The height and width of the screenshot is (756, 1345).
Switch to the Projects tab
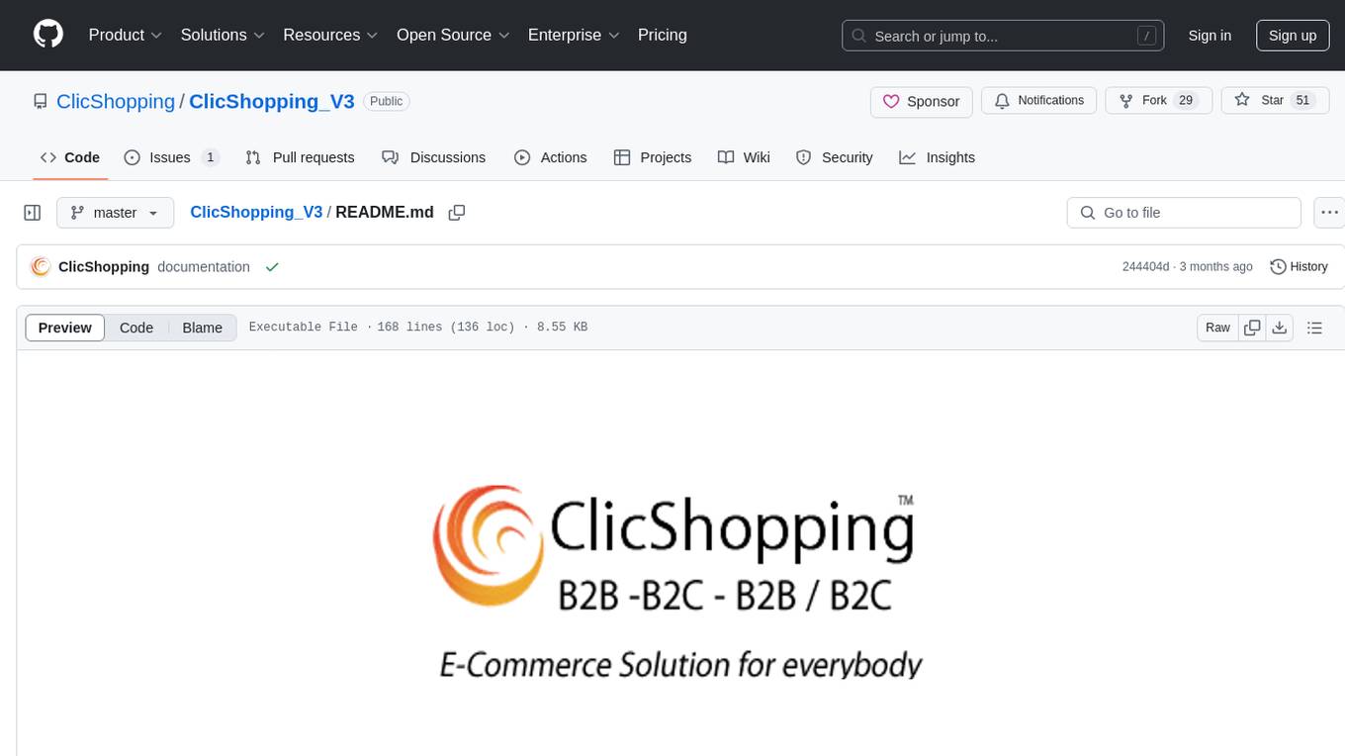(653, 157)
